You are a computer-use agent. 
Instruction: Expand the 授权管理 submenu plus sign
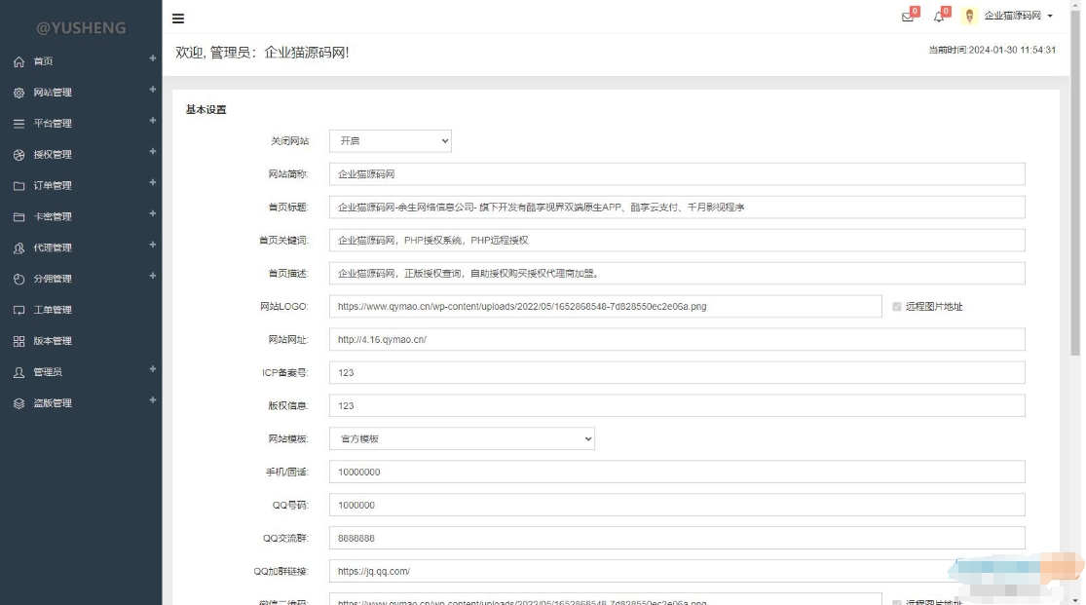[x=152, y=152]
